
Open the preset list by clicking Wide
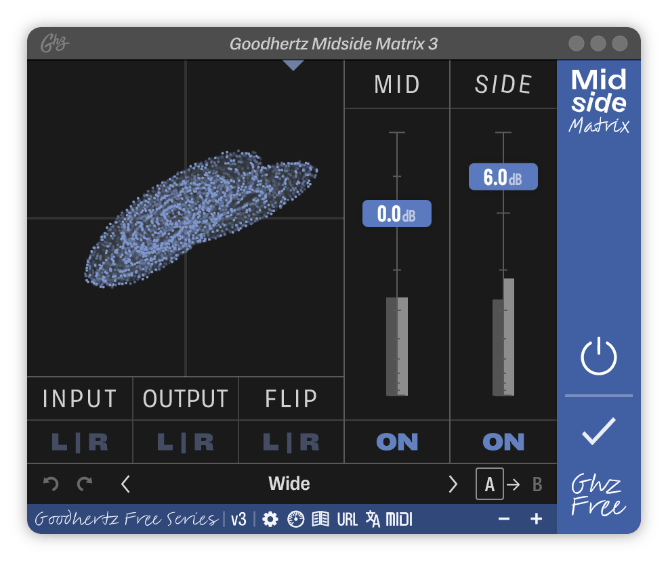(289, 484)
